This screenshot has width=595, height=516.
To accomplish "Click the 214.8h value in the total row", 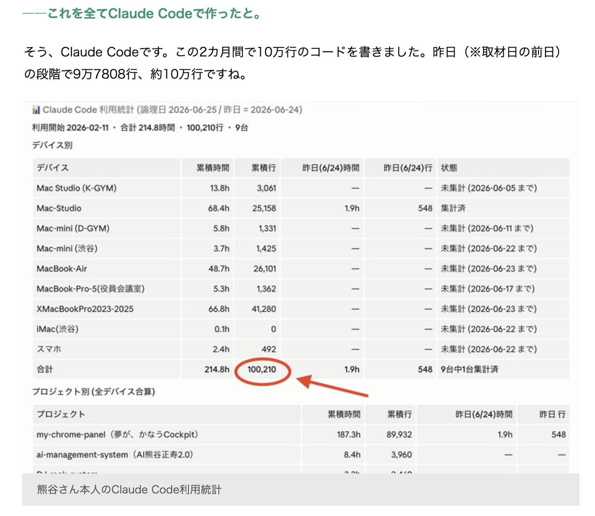I will click(x=217, y=369).
